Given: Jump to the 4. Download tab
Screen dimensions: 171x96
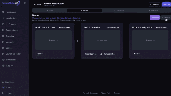Looking at the screenshot, I should pos(154,10).
